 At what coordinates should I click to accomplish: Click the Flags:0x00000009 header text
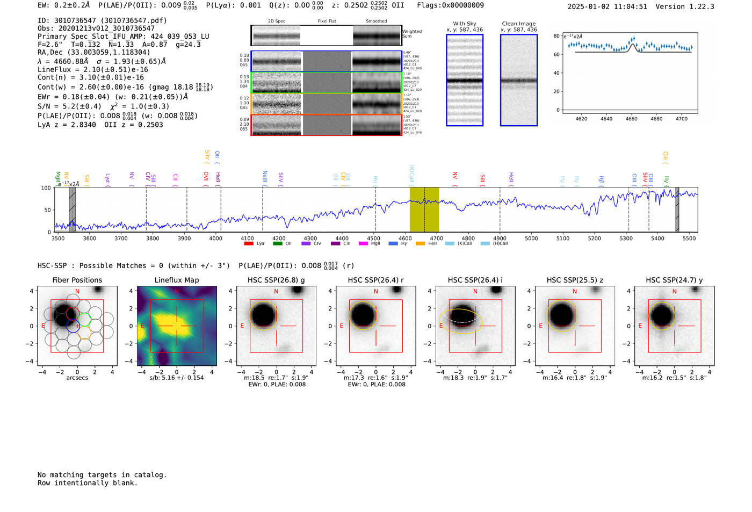coord(450,5)
